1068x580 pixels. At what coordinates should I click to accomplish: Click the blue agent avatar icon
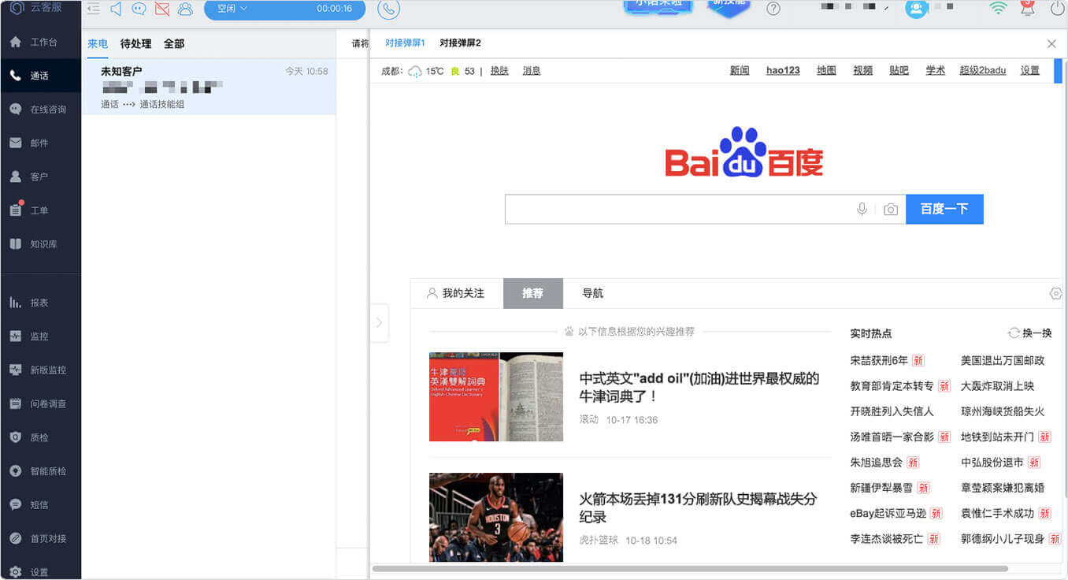click(916, 9)
